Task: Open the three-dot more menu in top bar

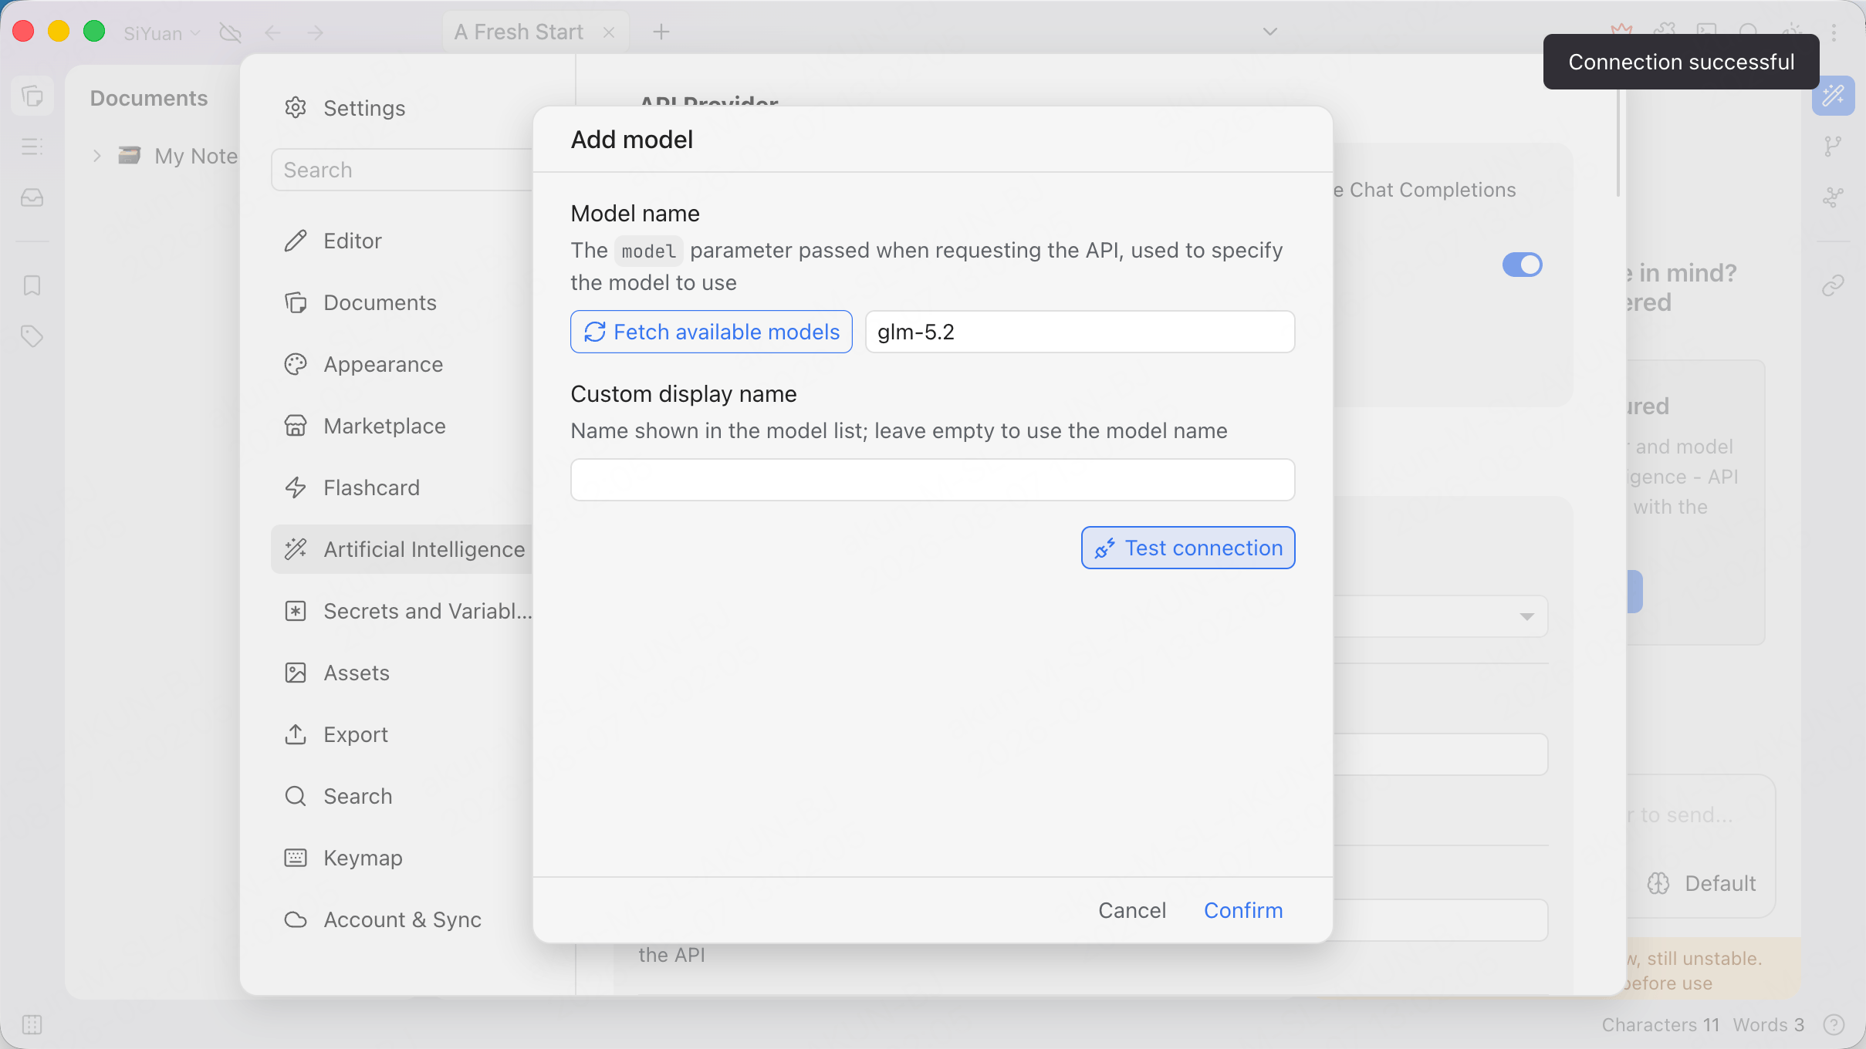Action: tap(1834, 32)
